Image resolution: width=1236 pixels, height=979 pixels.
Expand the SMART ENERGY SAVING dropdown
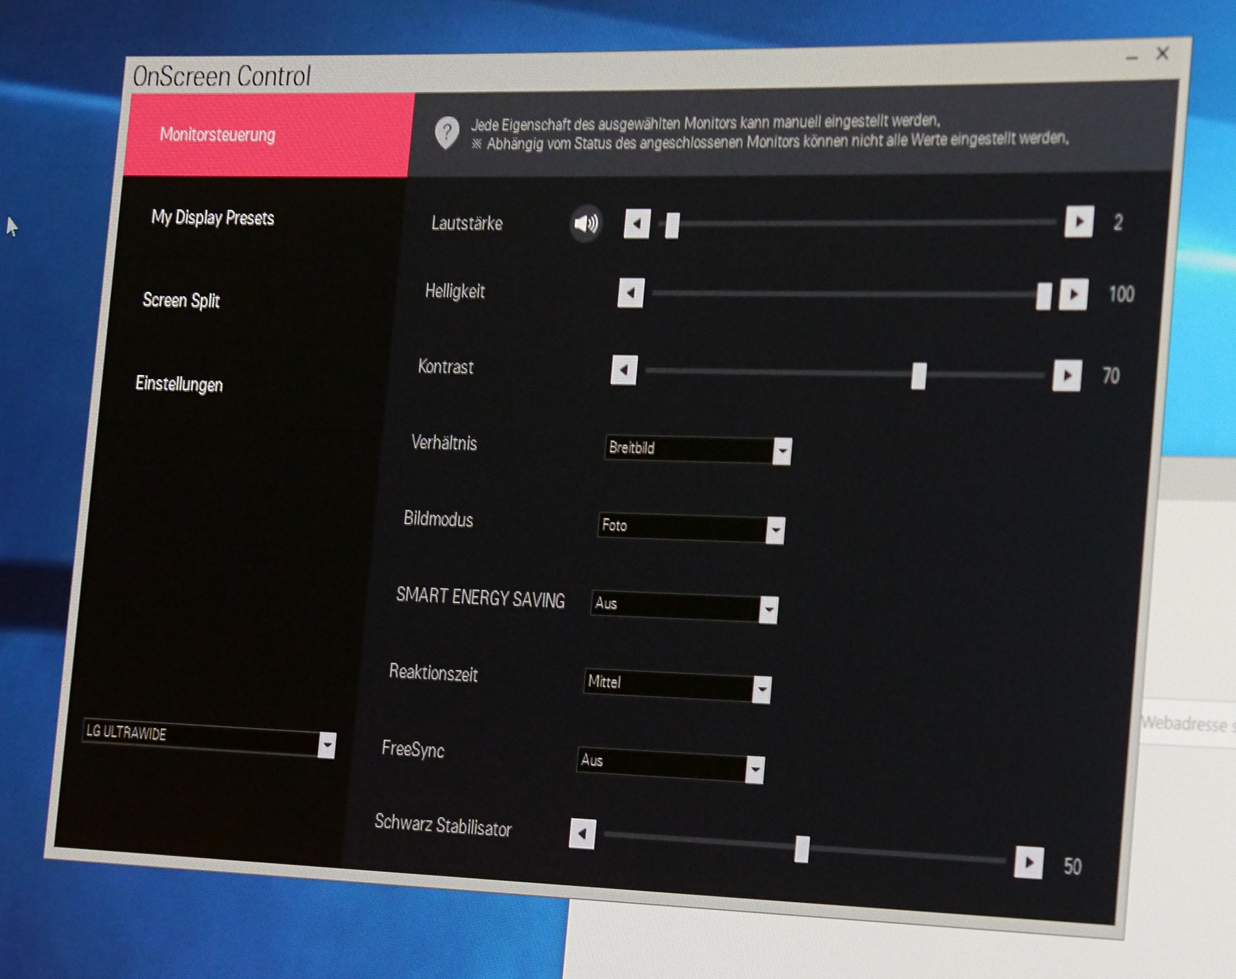pyautogui.click(x=684, y=606)
